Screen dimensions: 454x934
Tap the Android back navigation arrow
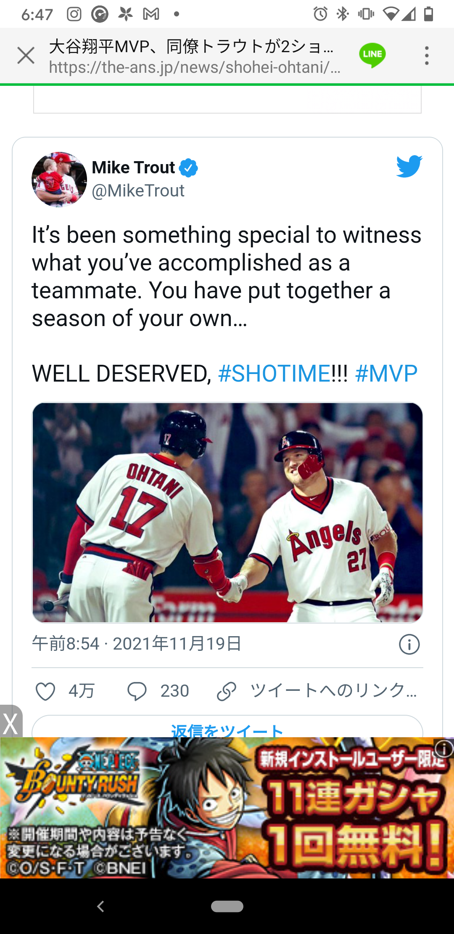(100, 906)
